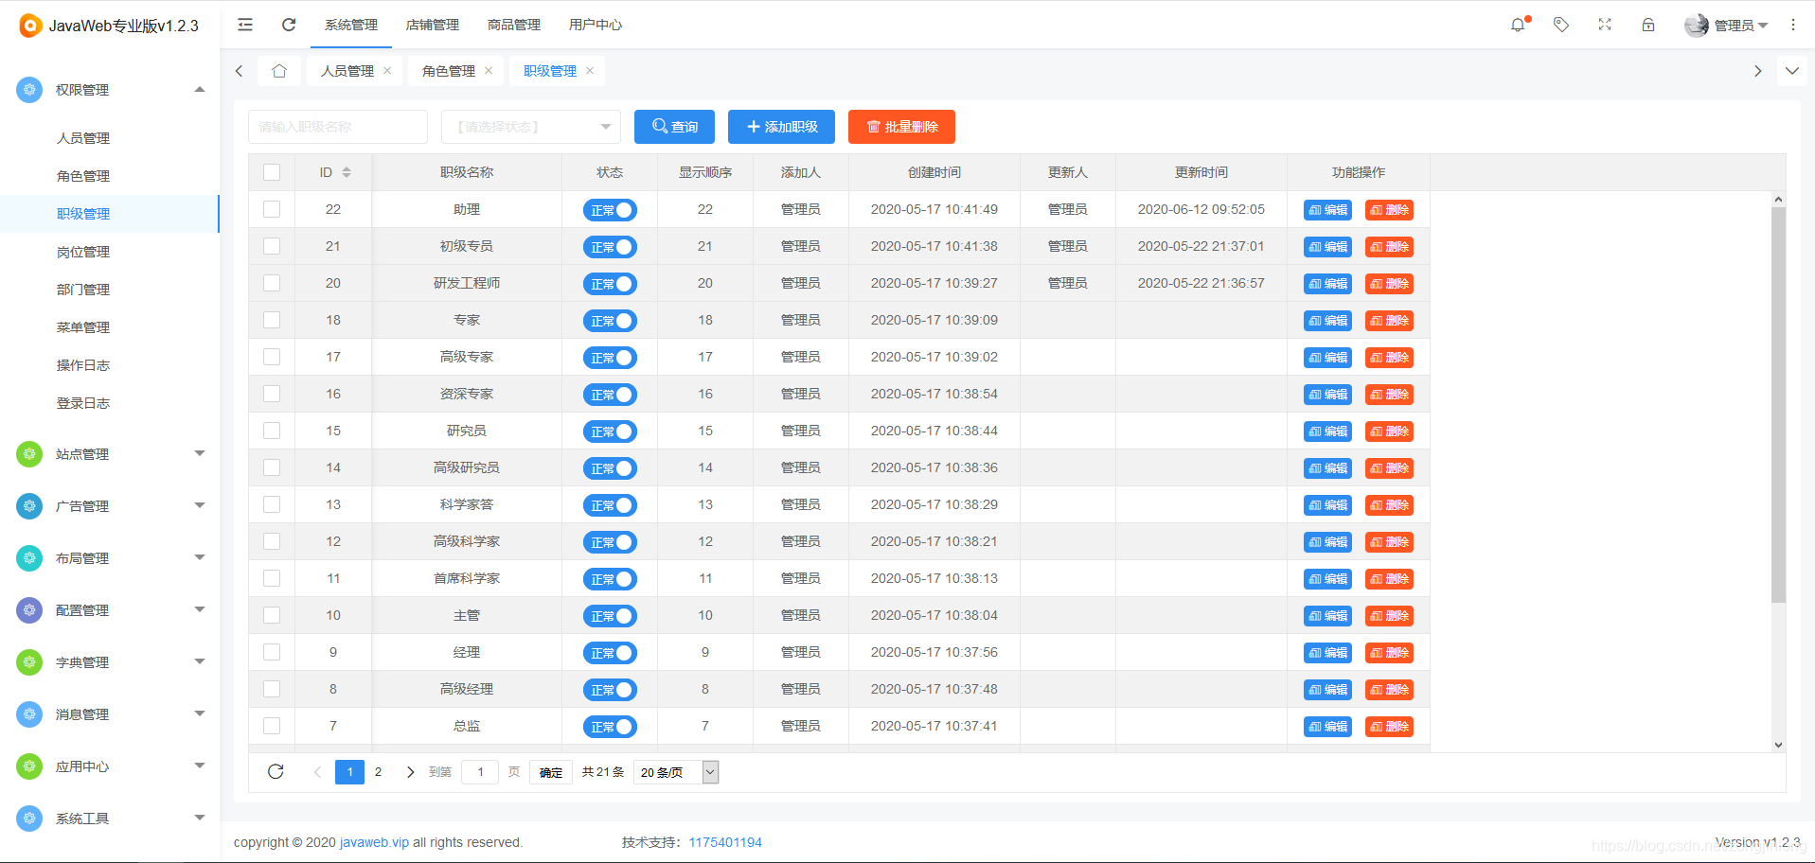
Task: Click the 查询 search button
Action: pos(674,127)
